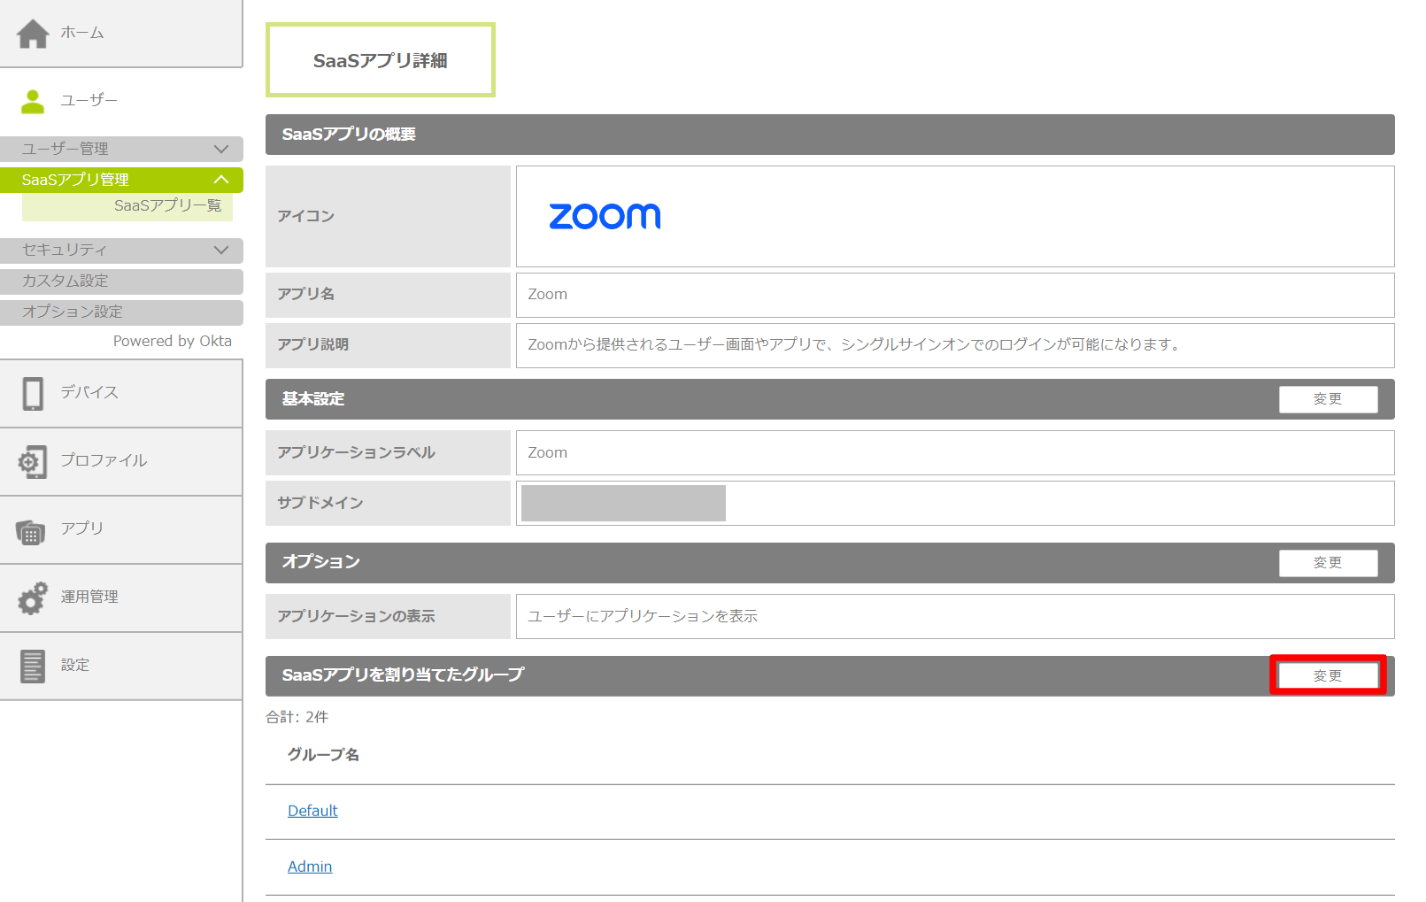Open the ホーム menu item
Image resolution: width=1426 pixels, height=902 pixels.
[x=121, y=33]
